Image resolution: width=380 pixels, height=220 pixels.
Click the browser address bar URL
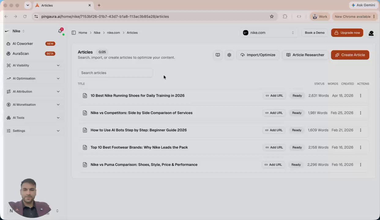105,16
